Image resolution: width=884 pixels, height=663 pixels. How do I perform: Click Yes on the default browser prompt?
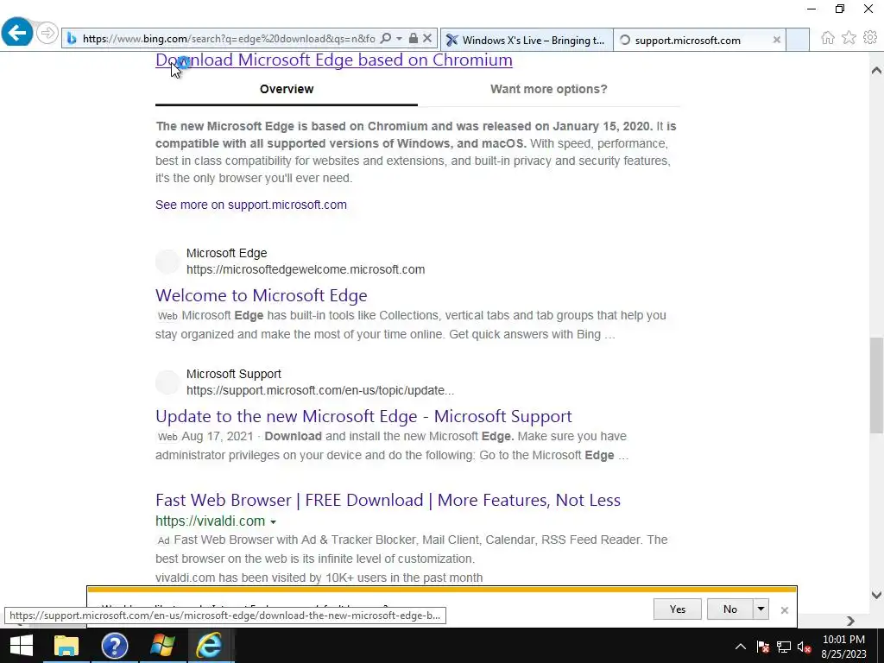point(677,609)
